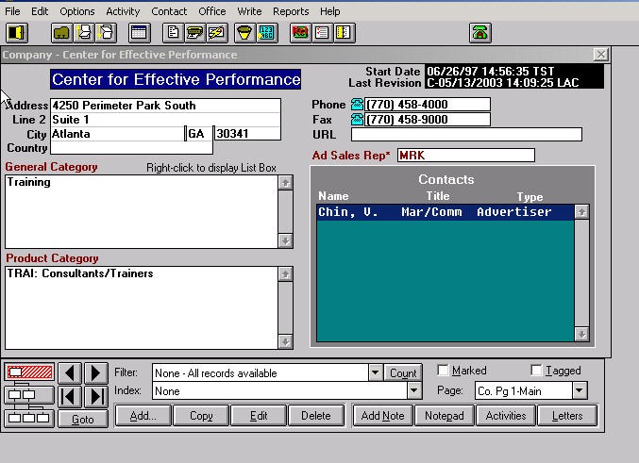
Task: Open the Contact menu
Action: [x=169, y=11]
